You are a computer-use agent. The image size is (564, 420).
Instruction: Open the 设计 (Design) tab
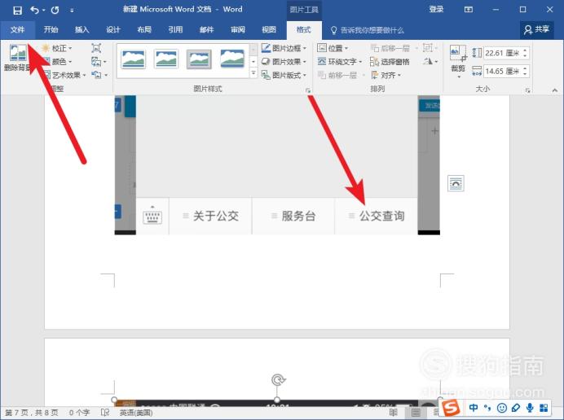click(113, 29)
